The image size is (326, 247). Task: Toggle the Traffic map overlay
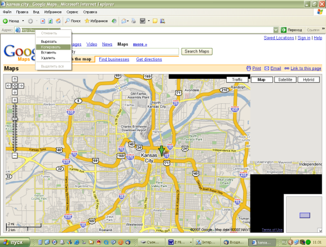click(x=237, y=80)
